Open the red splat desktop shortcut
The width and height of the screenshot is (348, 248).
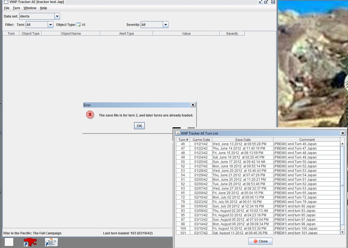(30, 242)
